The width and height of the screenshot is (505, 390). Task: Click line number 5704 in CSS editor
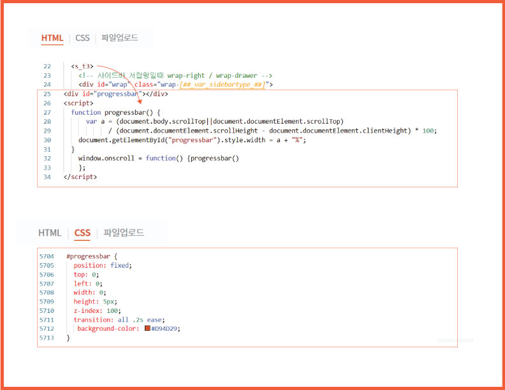47,256
